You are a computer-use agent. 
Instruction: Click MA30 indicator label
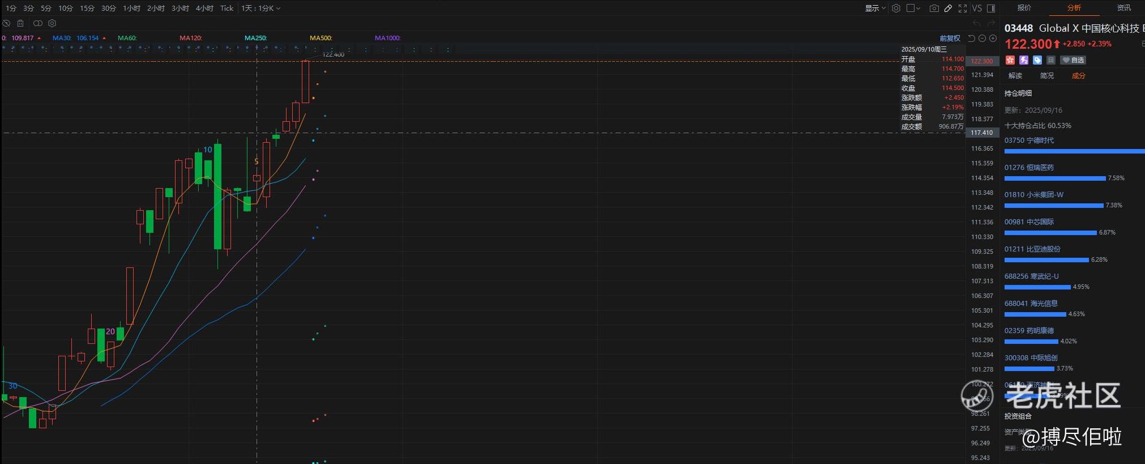click(62, 38)
